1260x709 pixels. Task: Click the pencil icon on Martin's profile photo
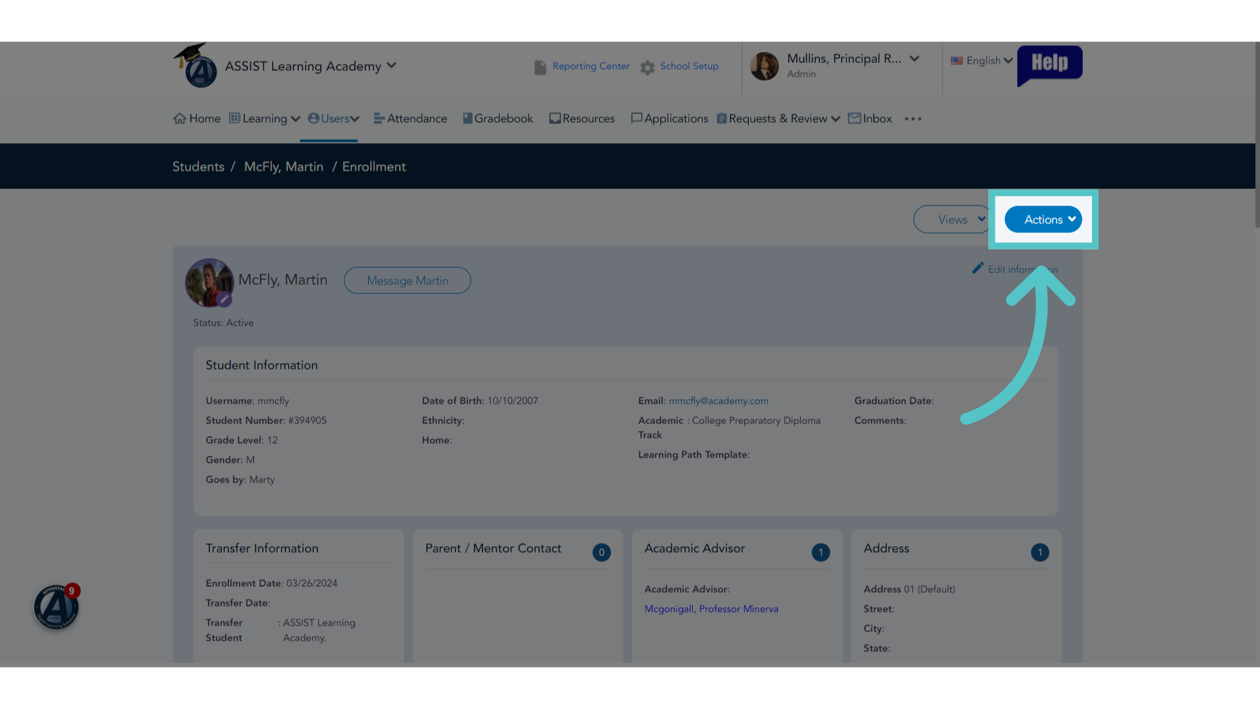(224, 299)
